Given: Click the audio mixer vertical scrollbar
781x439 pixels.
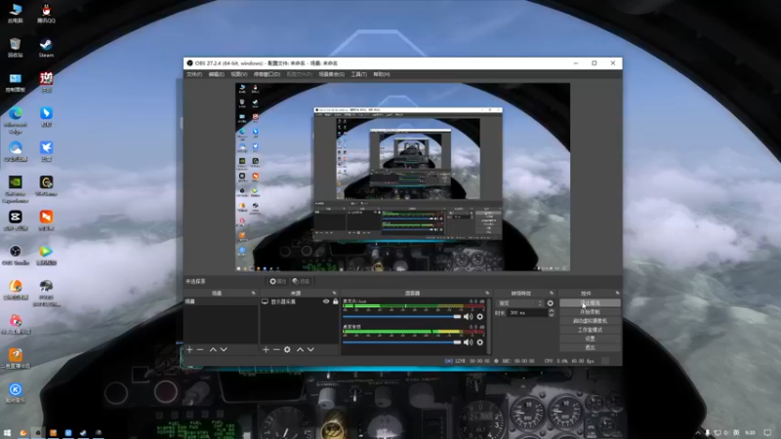Looking at the screenshot, I should 489,326.
